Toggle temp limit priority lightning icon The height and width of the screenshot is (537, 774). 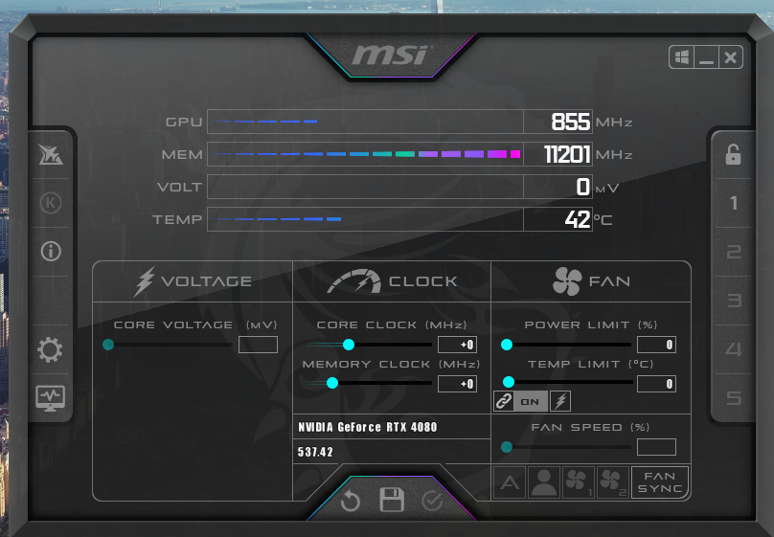(x=560, y=401)
